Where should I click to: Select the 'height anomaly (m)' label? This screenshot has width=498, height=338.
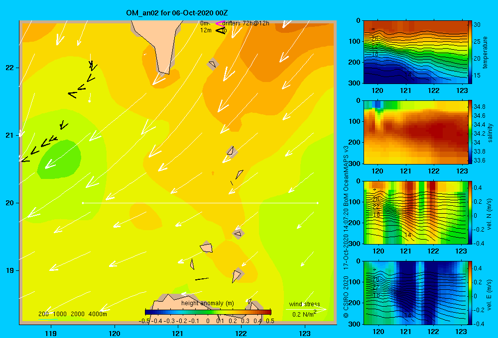[207, 303]
